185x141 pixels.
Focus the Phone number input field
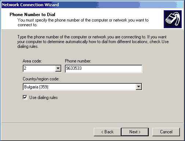(x=104, y=69)
